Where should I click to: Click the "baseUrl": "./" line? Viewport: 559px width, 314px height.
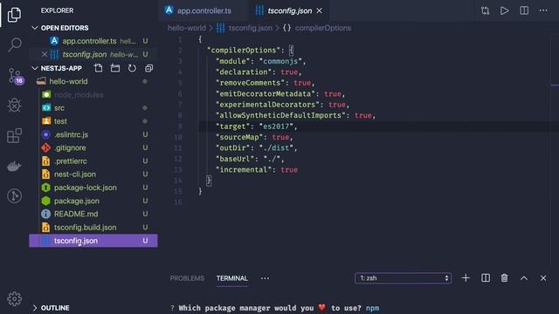point(250,159)
